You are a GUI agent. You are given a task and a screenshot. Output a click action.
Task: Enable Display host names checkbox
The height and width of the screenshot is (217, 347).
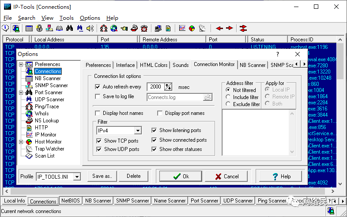pos(98,113)
